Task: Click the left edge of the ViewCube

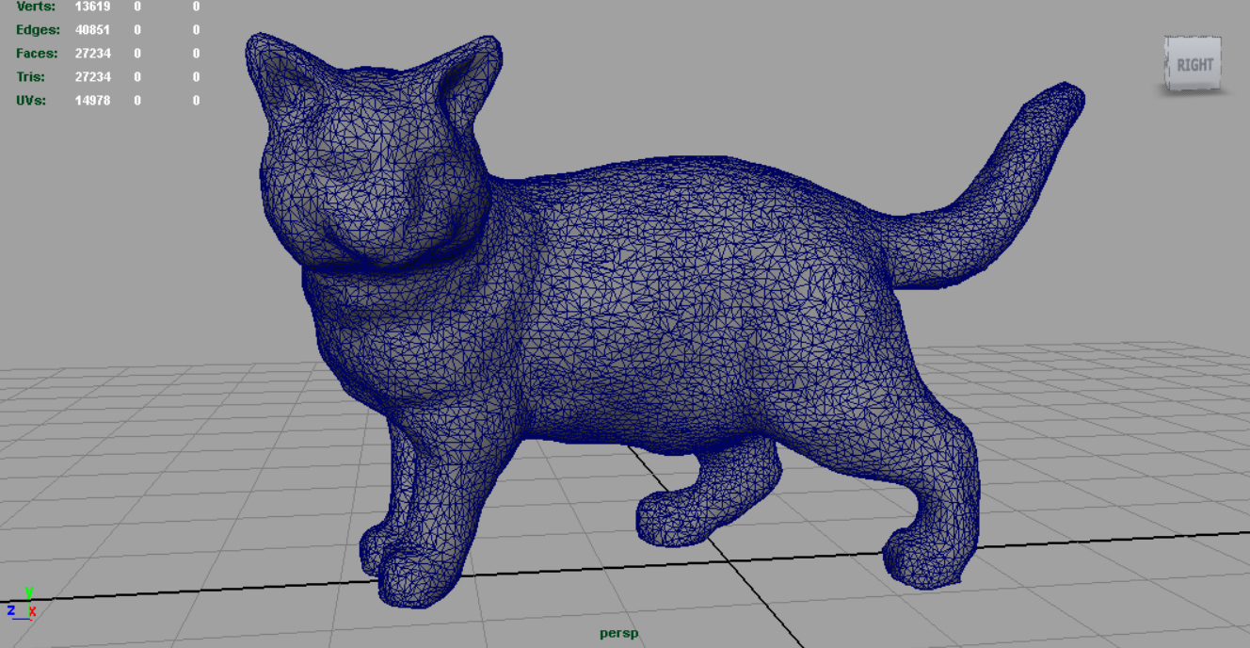Action: click(1167, 61)
